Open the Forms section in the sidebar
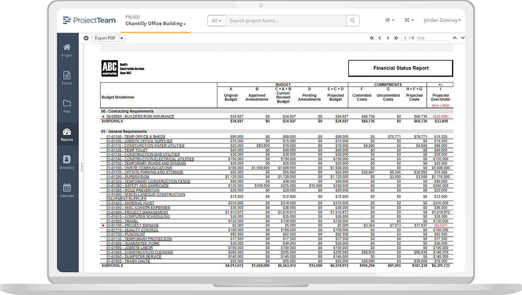The width and height of the screenshot is (522, 295). pyautogui.click(x=67, y=78)
